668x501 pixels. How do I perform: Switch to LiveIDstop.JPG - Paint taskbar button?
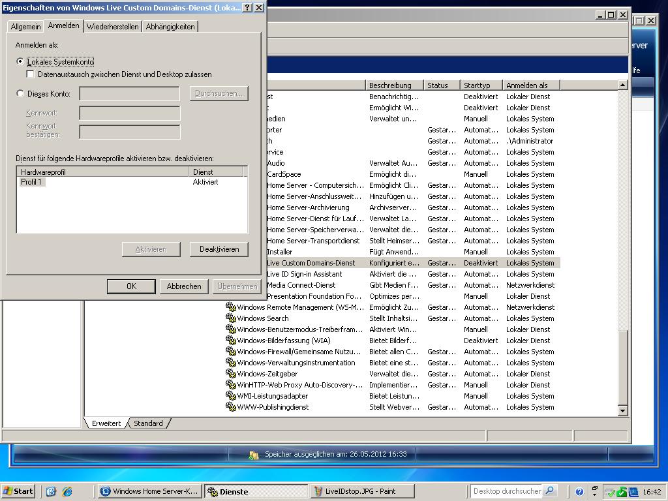pos(362,491)
